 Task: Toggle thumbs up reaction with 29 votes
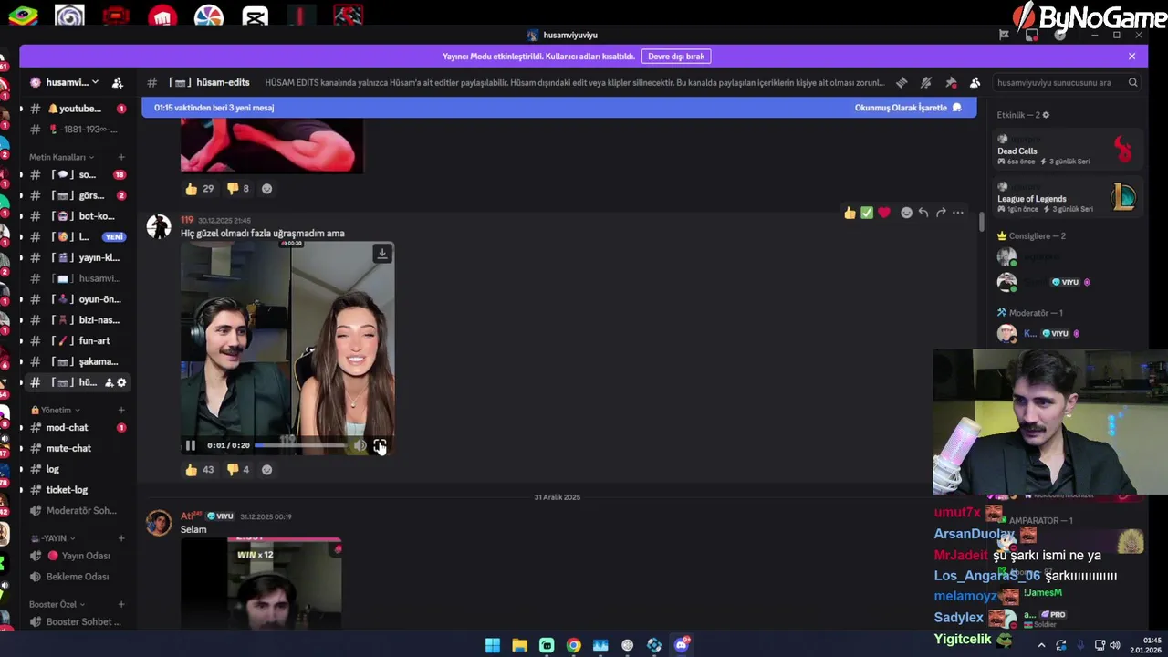(x=199, y=188)
